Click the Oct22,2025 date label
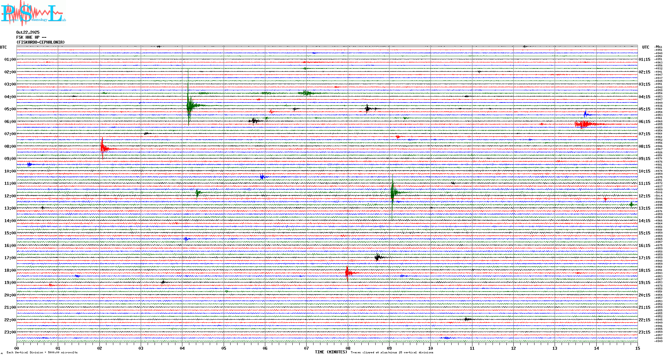Viewport: 664px width, 357px height. pyautogui.click(x=28, y=32)
